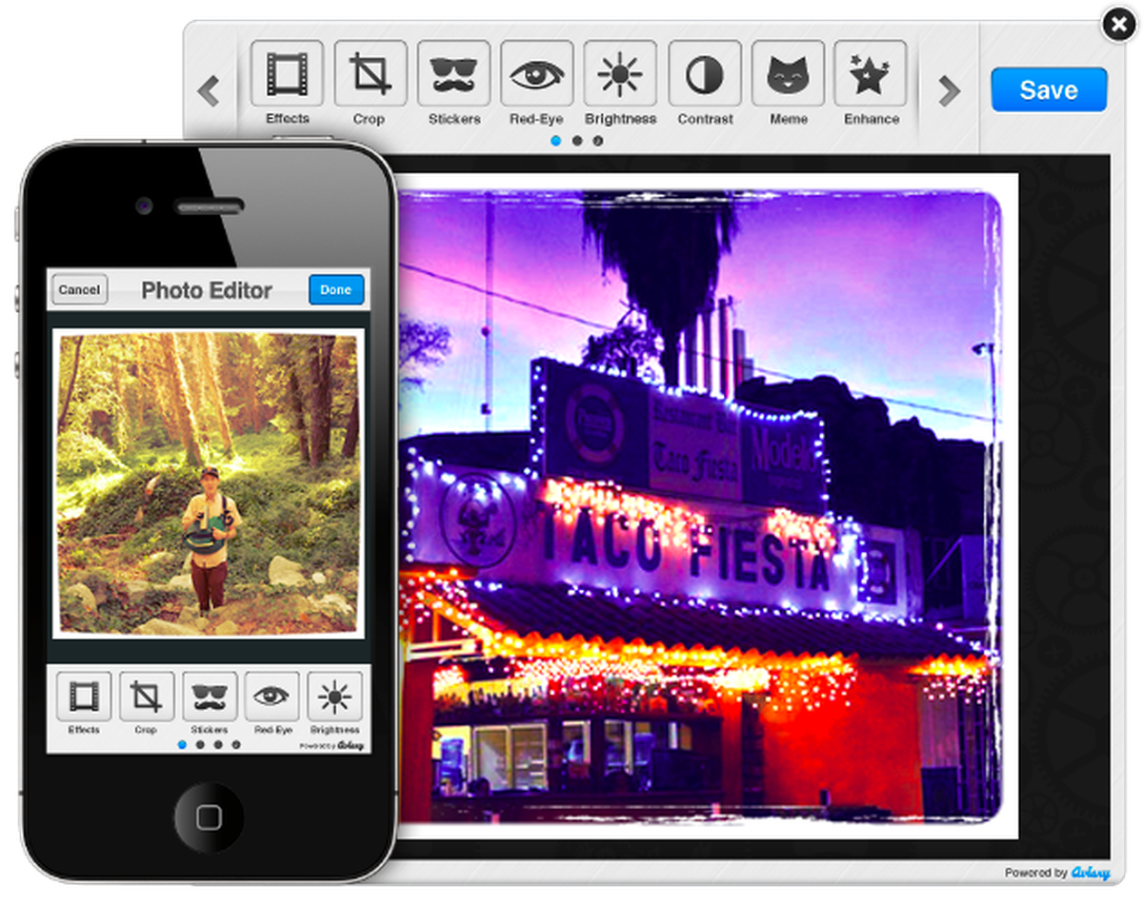Tap the Stickers mustache icon on phone
Screen dimensions: 1143x906
click(210, 697)
